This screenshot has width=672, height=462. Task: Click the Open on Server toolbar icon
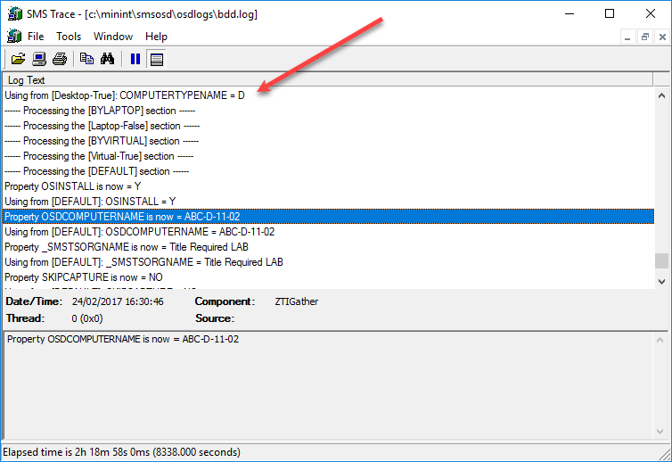click(39, 60)
